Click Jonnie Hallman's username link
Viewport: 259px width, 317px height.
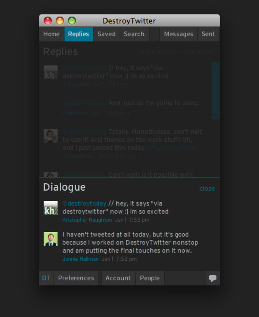tap(80, 259)
